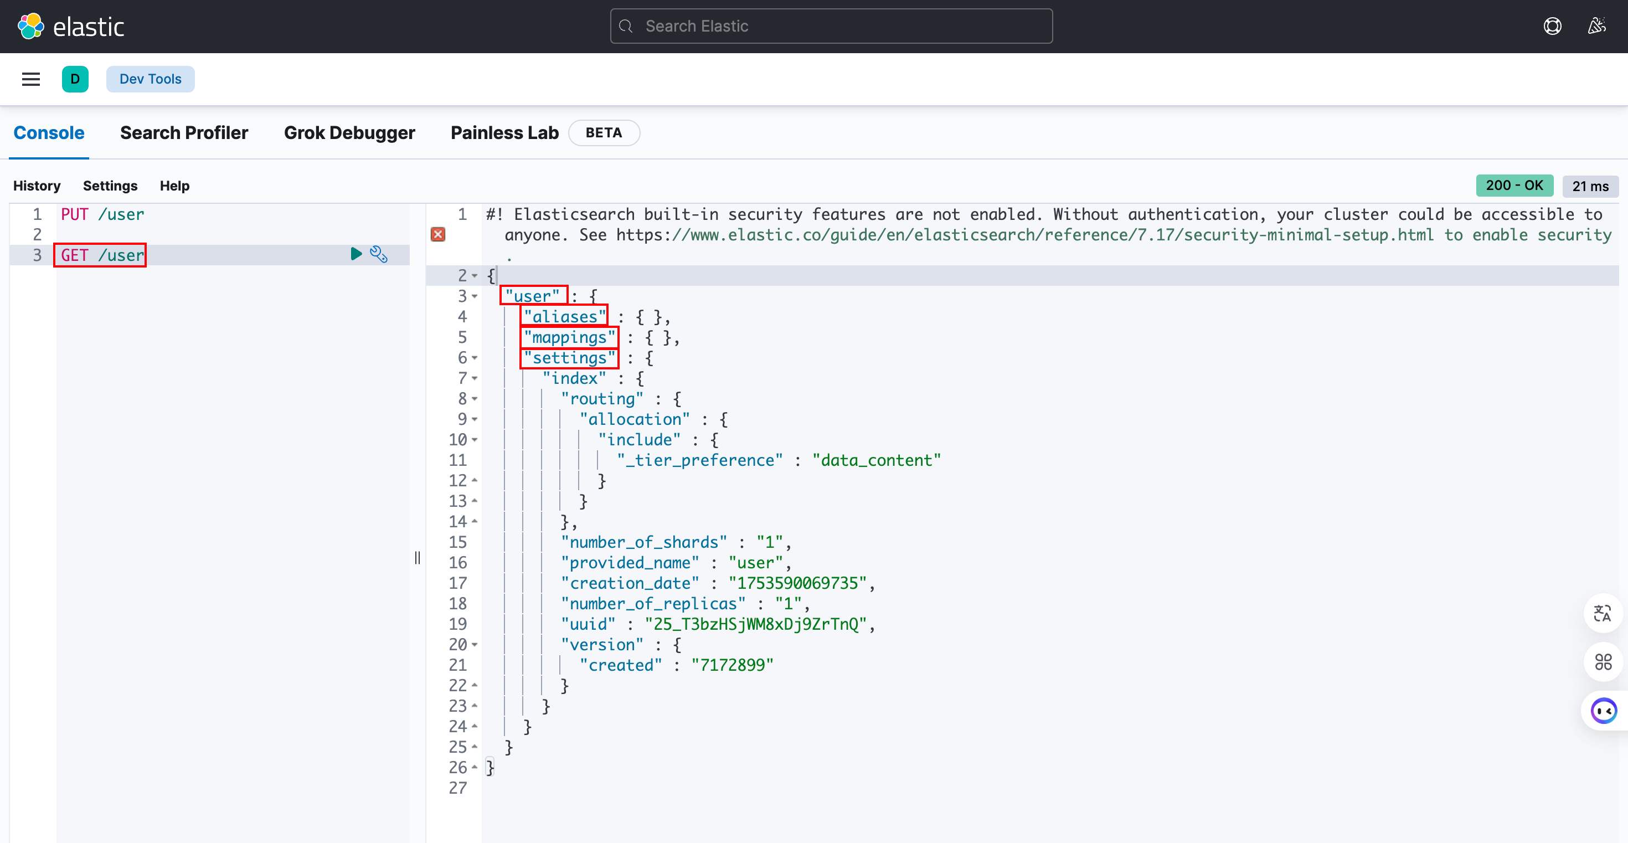Open the purple assistant face icon
This screenshot has width=1628, height=843.
(x=1603, y=711)
